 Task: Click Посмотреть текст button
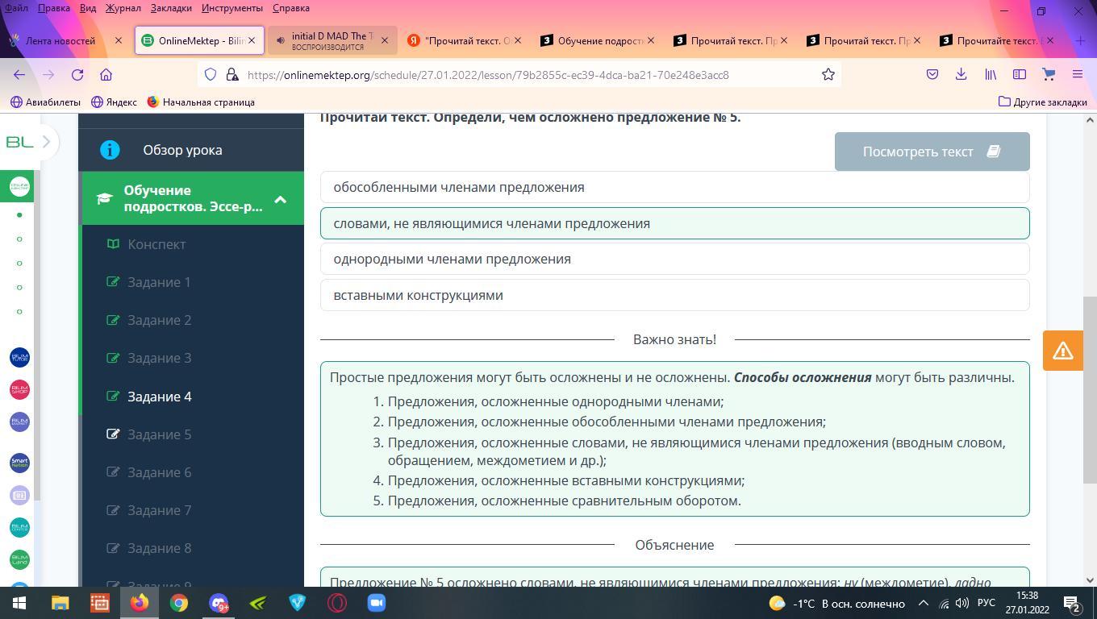(x=932, y=152)
